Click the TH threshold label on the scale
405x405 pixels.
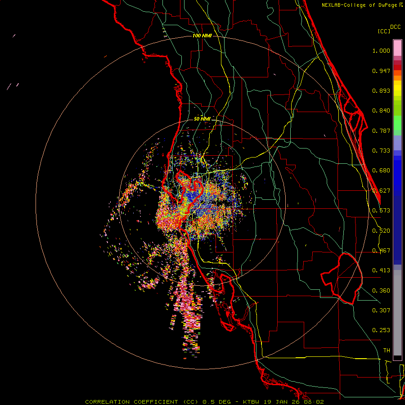pyautogui.click(x=387, y=350)
